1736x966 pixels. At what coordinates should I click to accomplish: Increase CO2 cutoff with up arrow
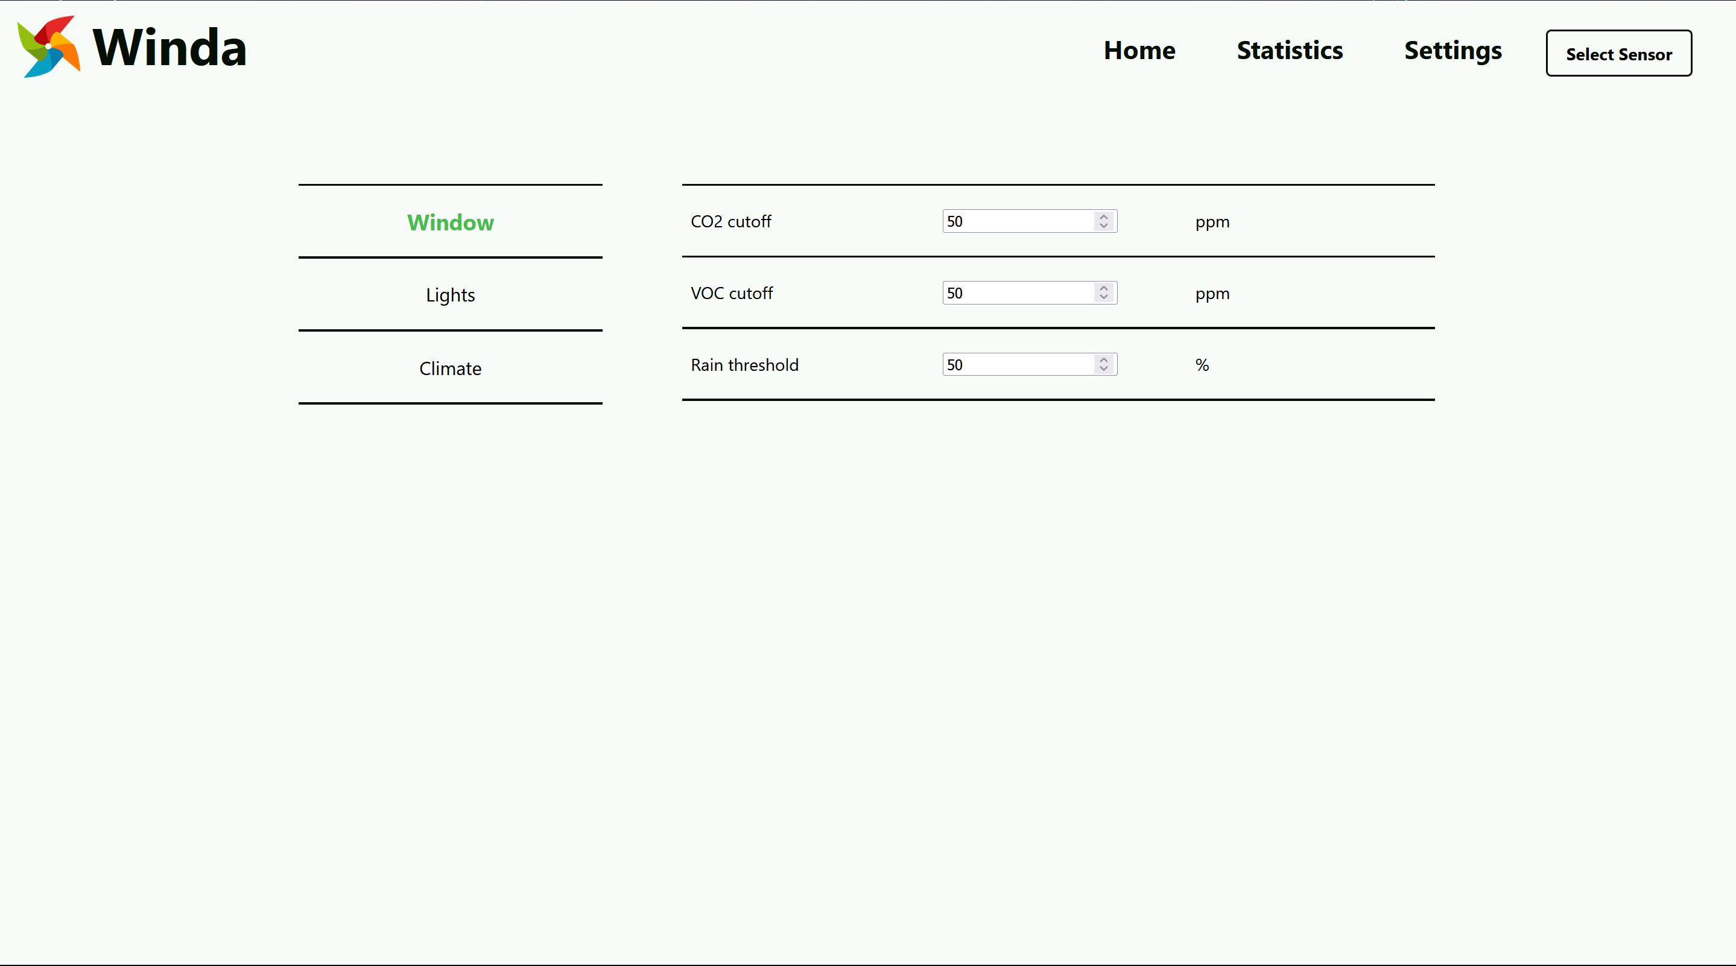coord(1103,216)
